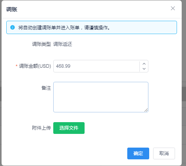This screenshot has height=166, width=186.
Task: Select the 调账返还 type value text
Action: pos(63,44)
